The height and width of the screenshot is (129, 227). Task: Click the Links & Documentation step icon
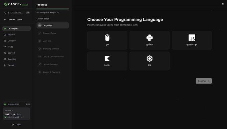coord(39,56)
